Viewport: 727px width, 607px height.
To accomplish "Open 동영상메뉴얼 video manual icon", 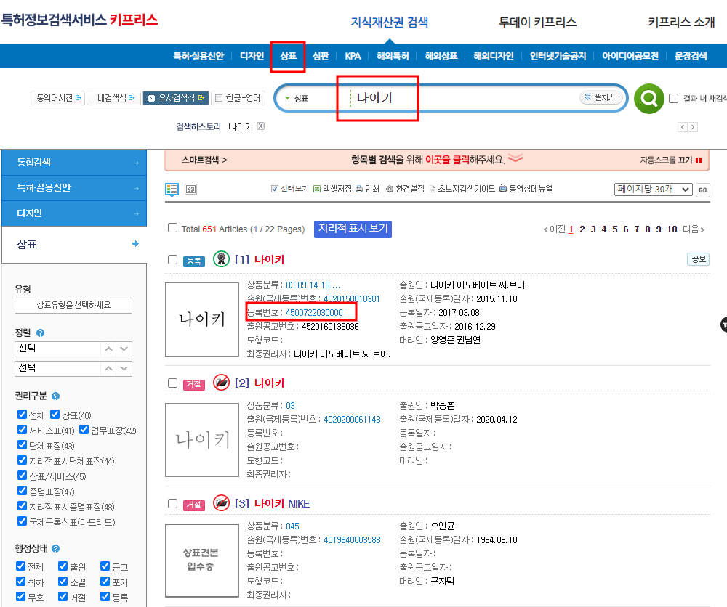I will [x=503, y=189].
